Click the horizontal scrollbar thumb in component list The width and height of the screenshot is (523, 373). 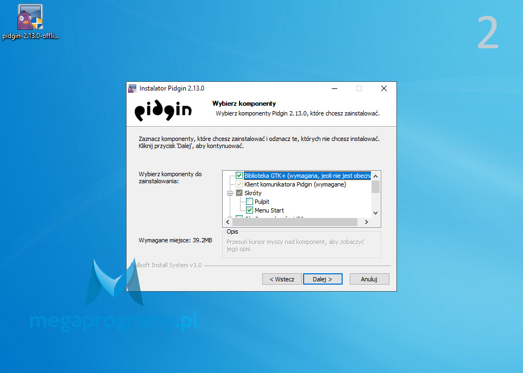tap(294, 222)
